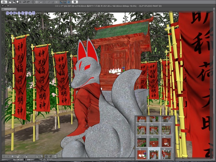This screenshot has width=216, height=162.
Task: Toggle snap to grid
Action: tap(69, 2)
